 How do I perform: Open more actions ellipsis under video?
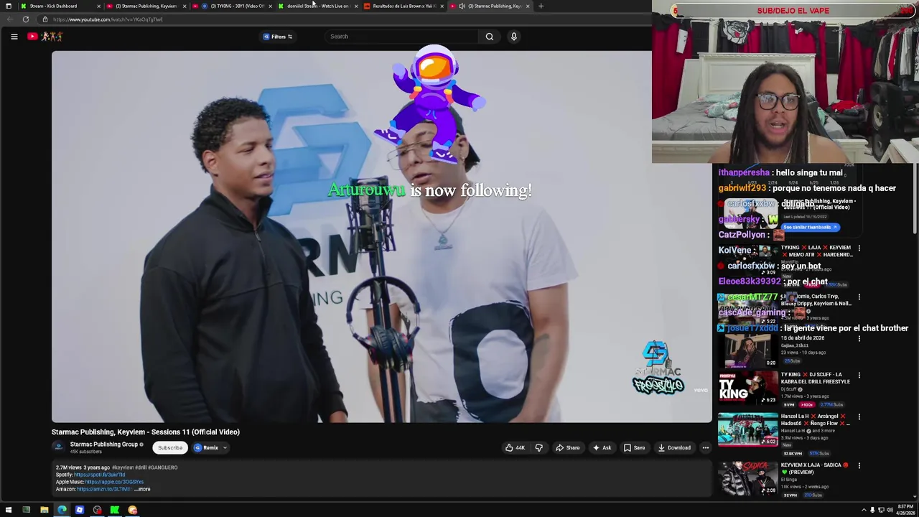pyautogui.click(x=705, y=448)
